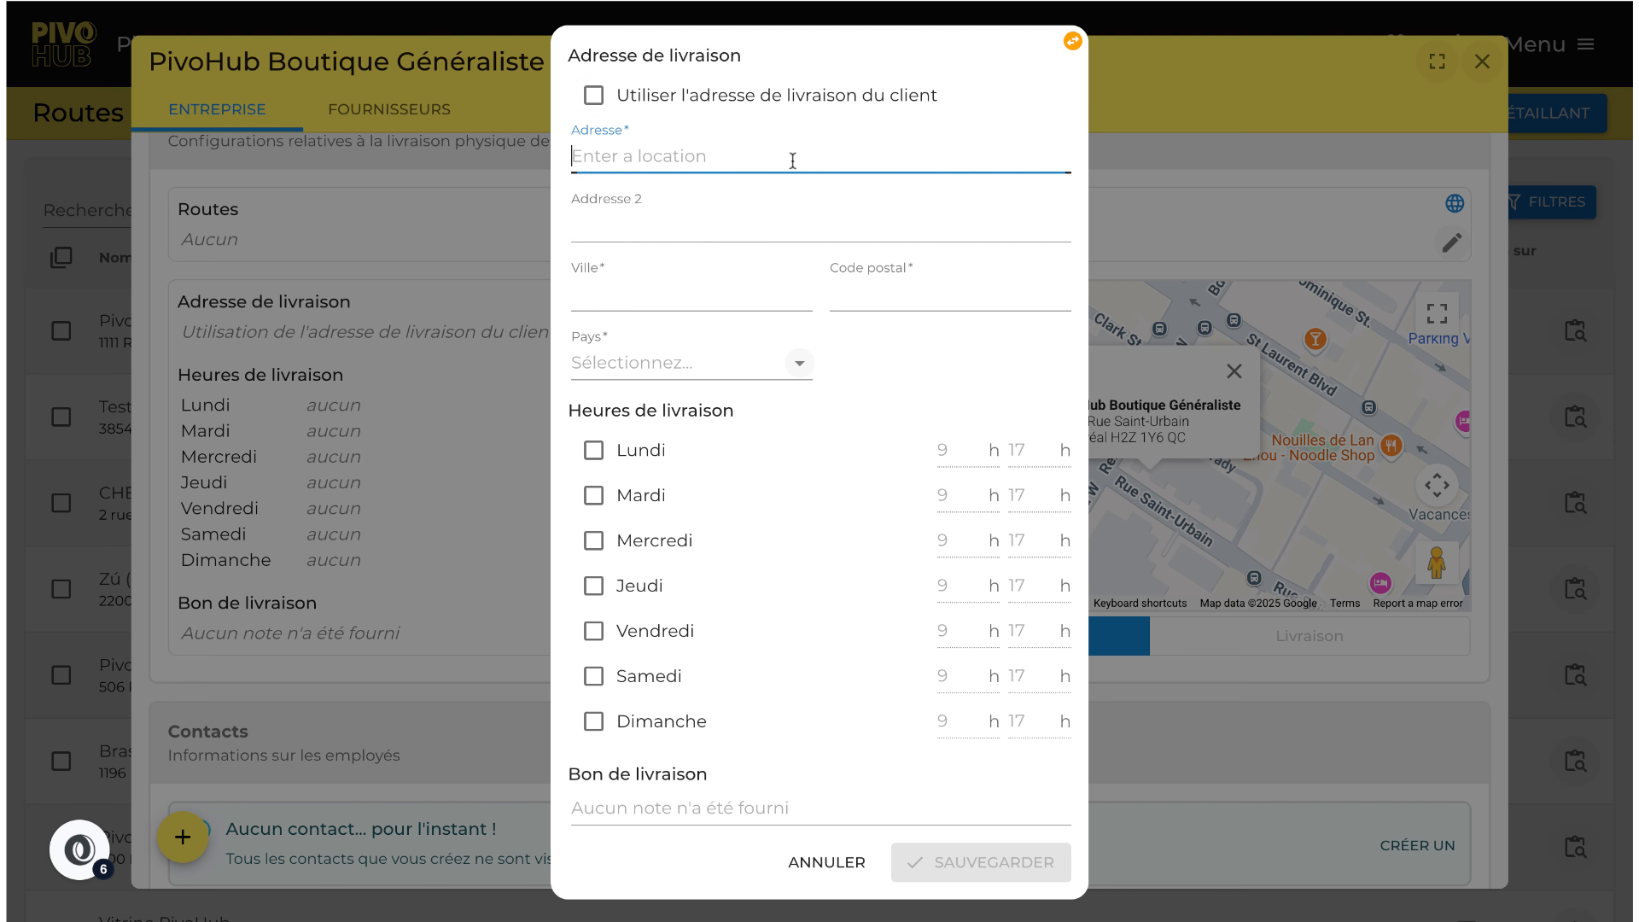Click the orange swap icon atop dialog
Image resolution: width=1639 pixels, height=922 pixels.
click(x=1072, y=41)
